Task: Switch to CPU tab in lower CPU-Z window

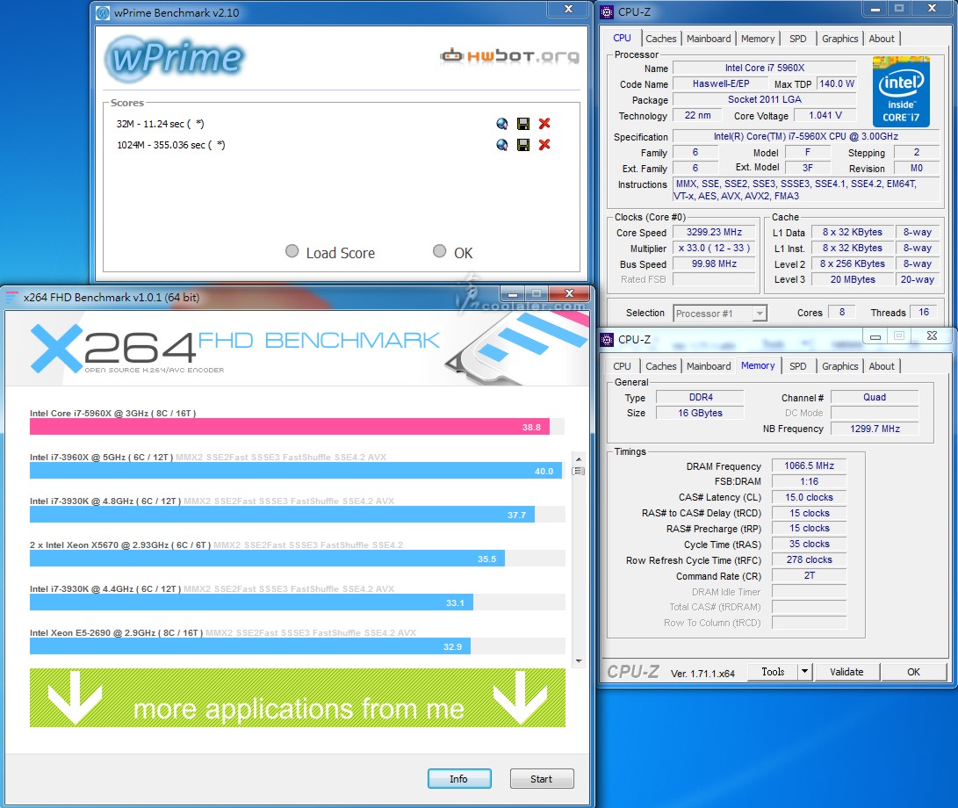Action: point(622,366)
